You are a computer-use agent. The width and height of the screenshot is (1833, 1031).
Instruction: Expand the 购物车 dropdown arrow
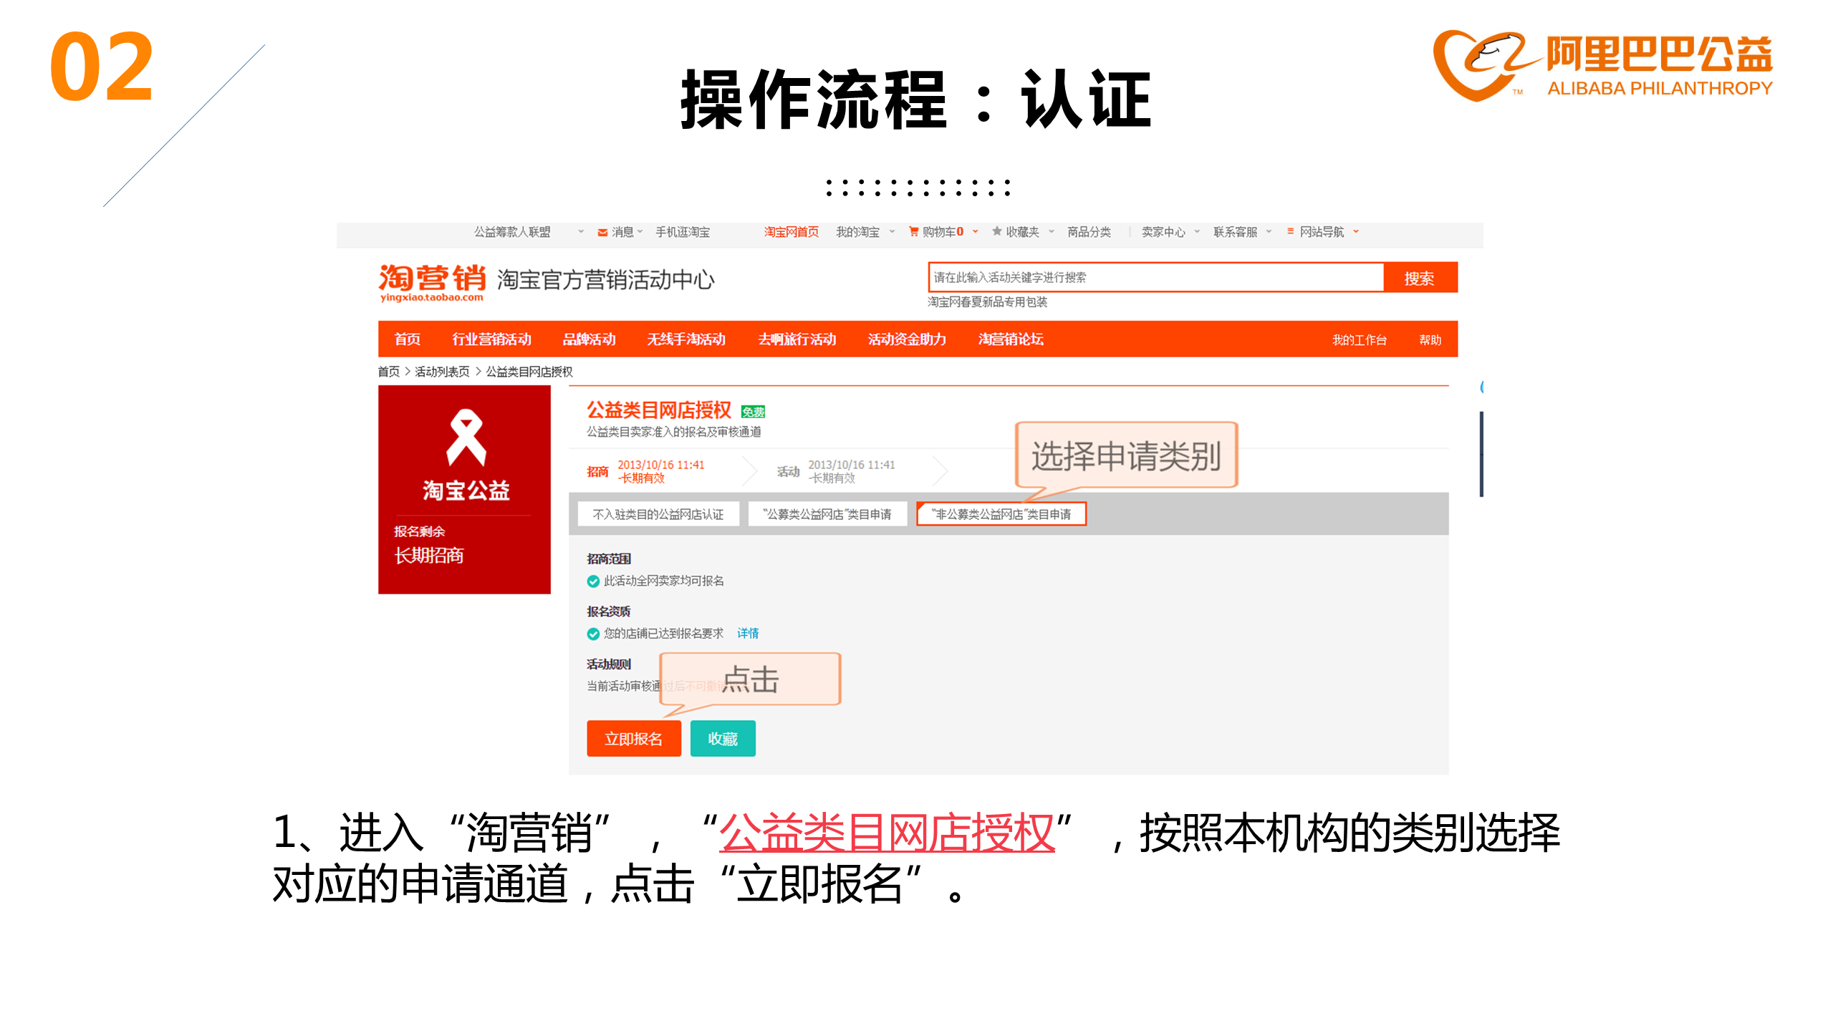[975, 232]
